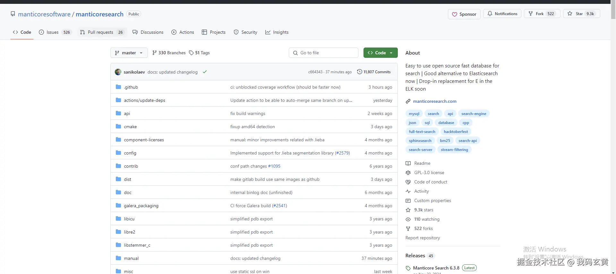Image resolution: width=616 pixels, height=274 pixels.
Task: Click the heart icon in Sponsor button
Action: [455, 14]
